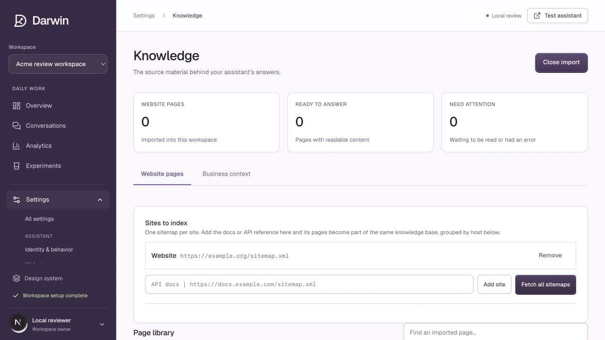Click the Settings breadcrumb link

click(144, 16)
